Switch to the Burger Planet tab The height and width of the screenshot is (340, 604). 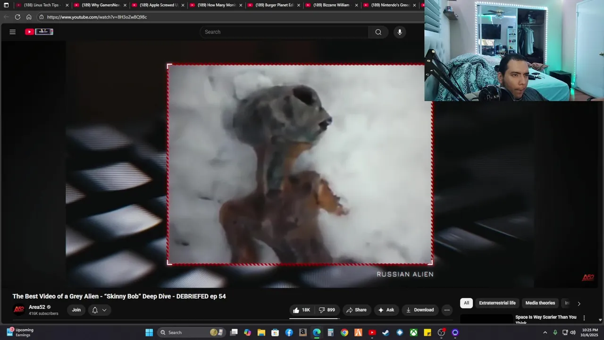coord(274,5)
